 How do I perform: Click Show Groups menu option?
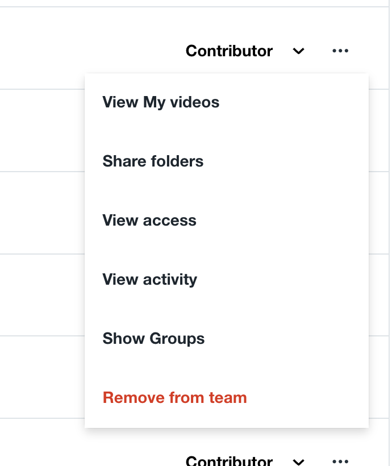pos(153,339)
